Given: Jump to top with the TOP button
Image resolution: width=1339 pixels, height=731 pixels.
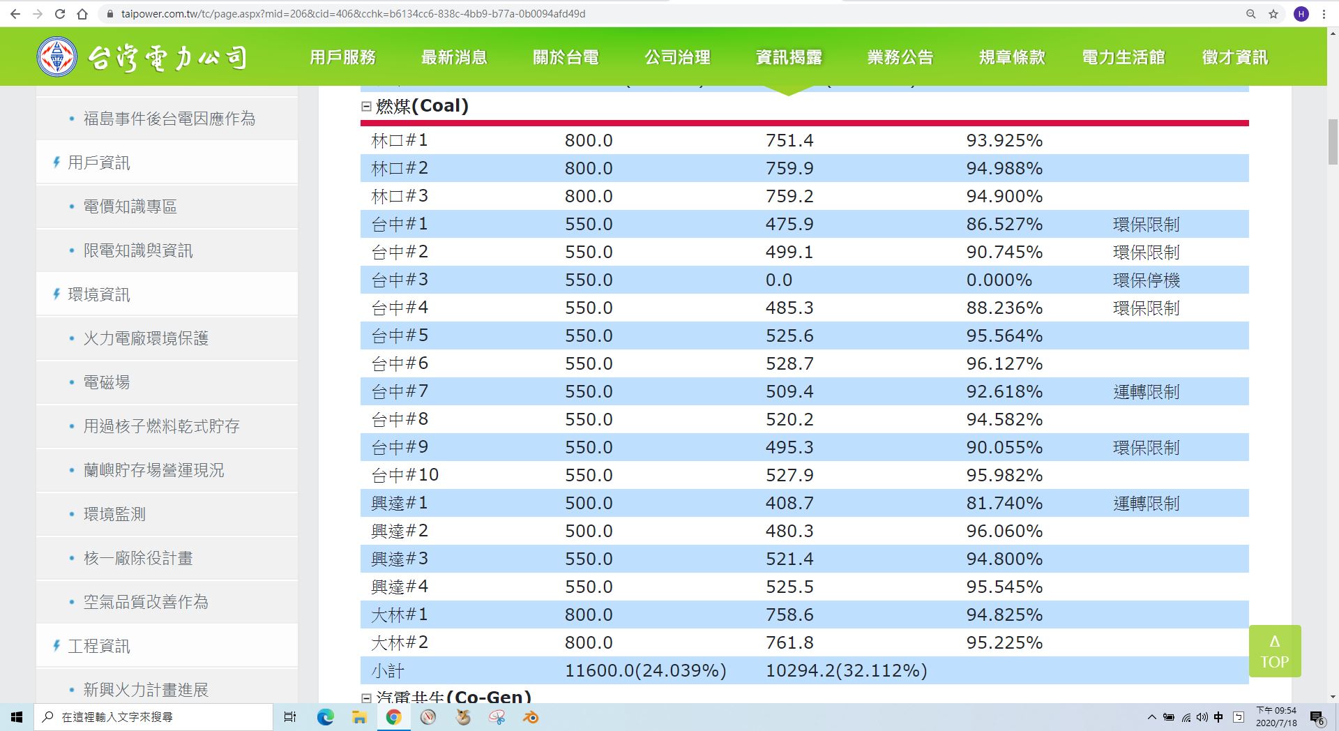Looking at the screenshot, I should [x=1275, y=651].
